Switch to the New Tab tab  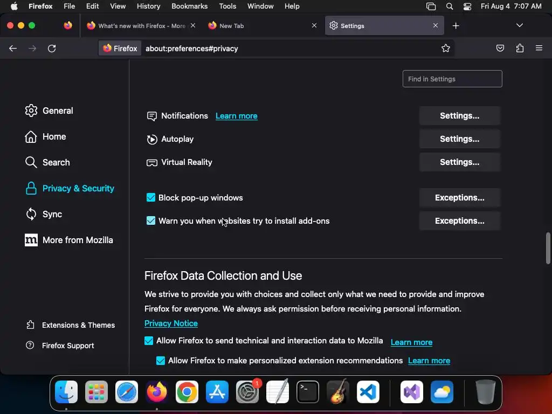tap(263, 26)
